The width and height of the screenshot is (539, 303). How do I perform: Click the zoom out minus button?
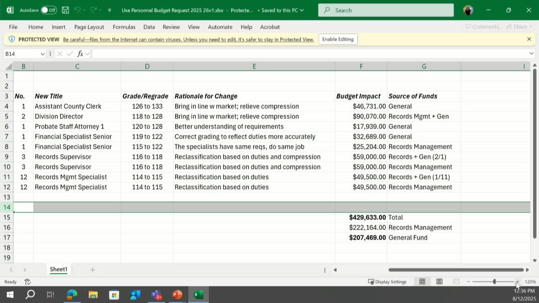point(468,282)
